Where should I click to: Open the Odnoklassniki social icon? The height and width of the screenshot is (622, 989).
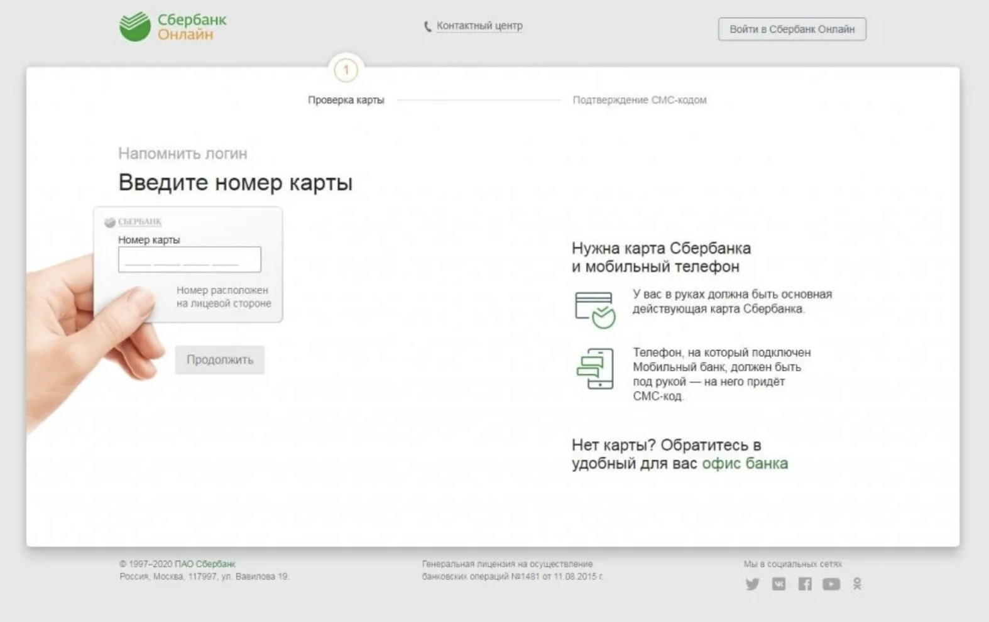[x=857, y=584]
